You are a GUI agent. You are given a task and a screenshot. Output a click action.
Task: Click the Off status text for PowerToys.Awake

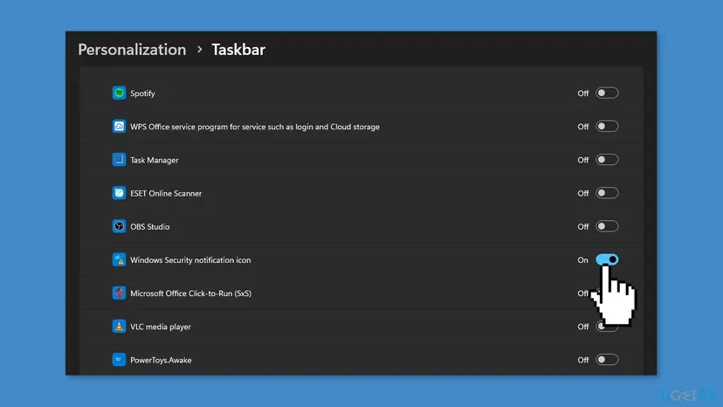tap(582, 360)
